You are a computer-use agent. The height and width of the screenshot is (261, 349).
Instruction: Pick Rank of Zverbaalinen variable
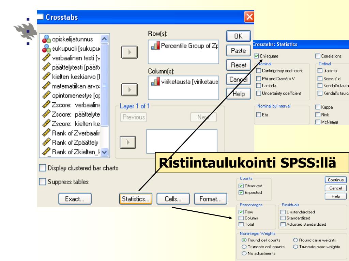[70, 133]
